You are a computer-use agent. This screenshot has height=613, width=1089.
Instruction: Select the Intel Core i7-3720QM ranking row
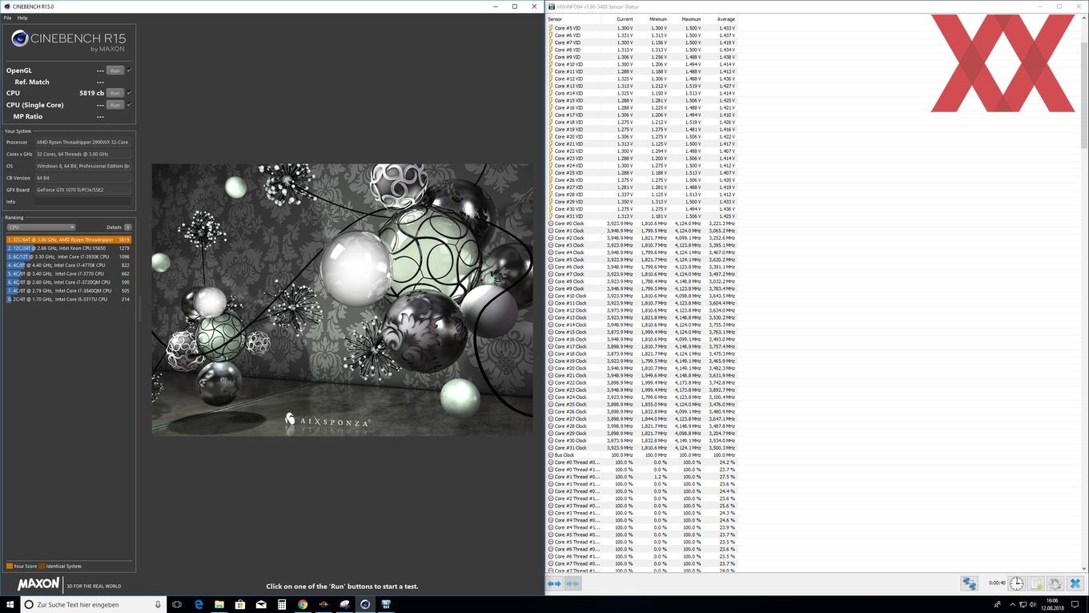(x=68, y=282)
